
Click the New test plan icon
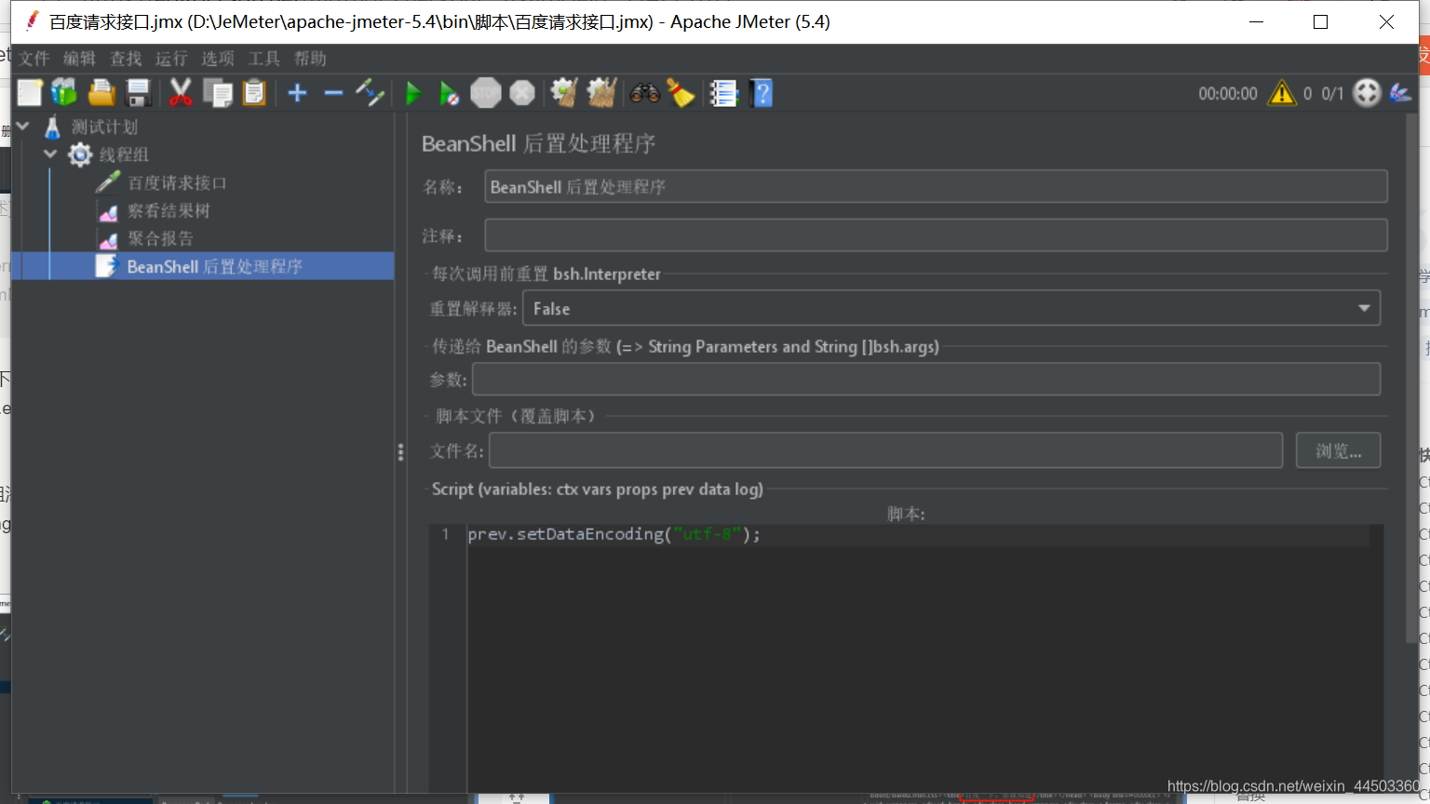point(30,93)
